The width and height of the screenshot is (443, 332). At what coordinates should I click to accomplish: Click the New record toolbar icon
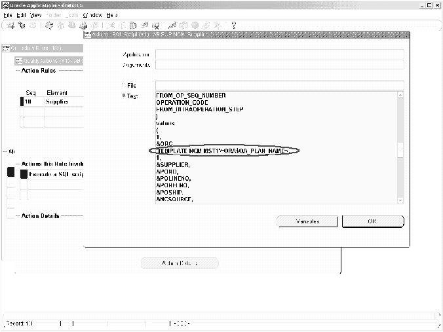[10, 26]
